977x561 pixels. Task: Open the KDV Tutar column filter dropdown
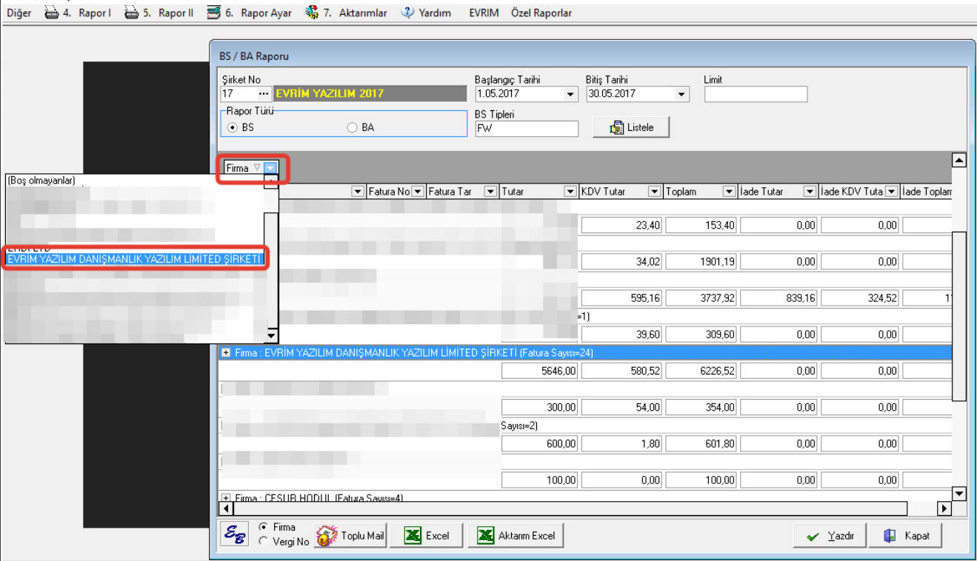pyautogui.click(x=655, y=192)
